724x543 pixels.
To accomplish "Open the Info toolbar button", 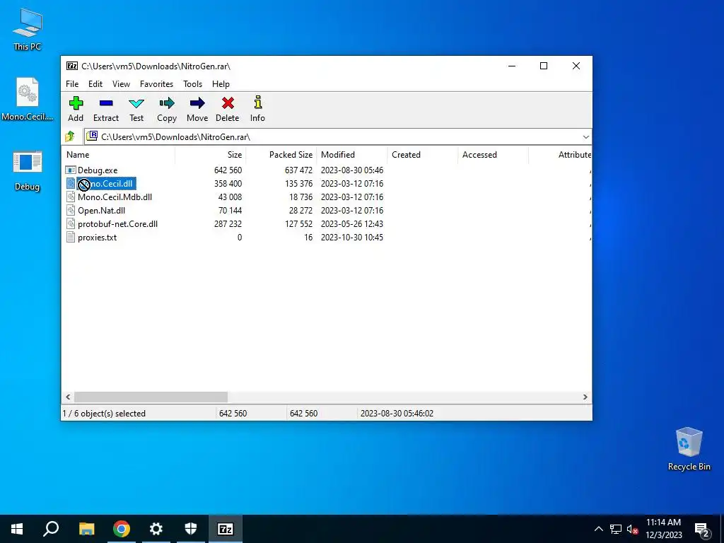I will tap(257, 109).
